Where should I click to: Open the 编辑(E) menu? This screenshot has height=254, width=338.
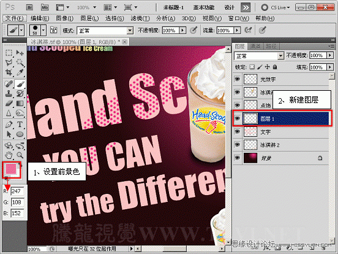[40, 18]
